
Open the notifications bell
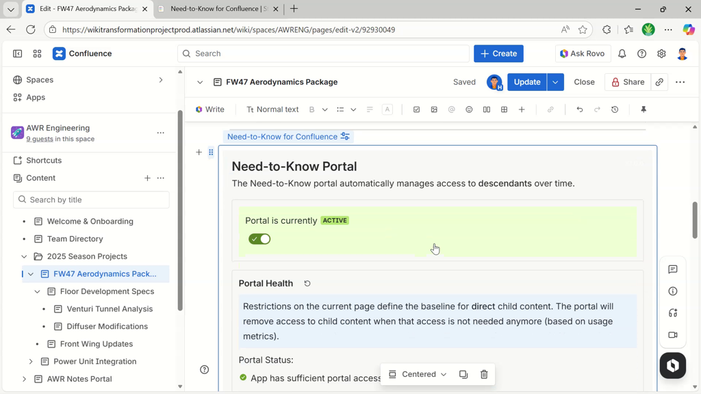pos(622,53)
